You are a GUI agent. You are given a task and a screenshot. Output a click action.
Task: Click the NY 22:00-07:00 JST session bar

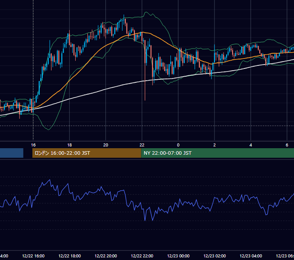(x=217, y=153)
